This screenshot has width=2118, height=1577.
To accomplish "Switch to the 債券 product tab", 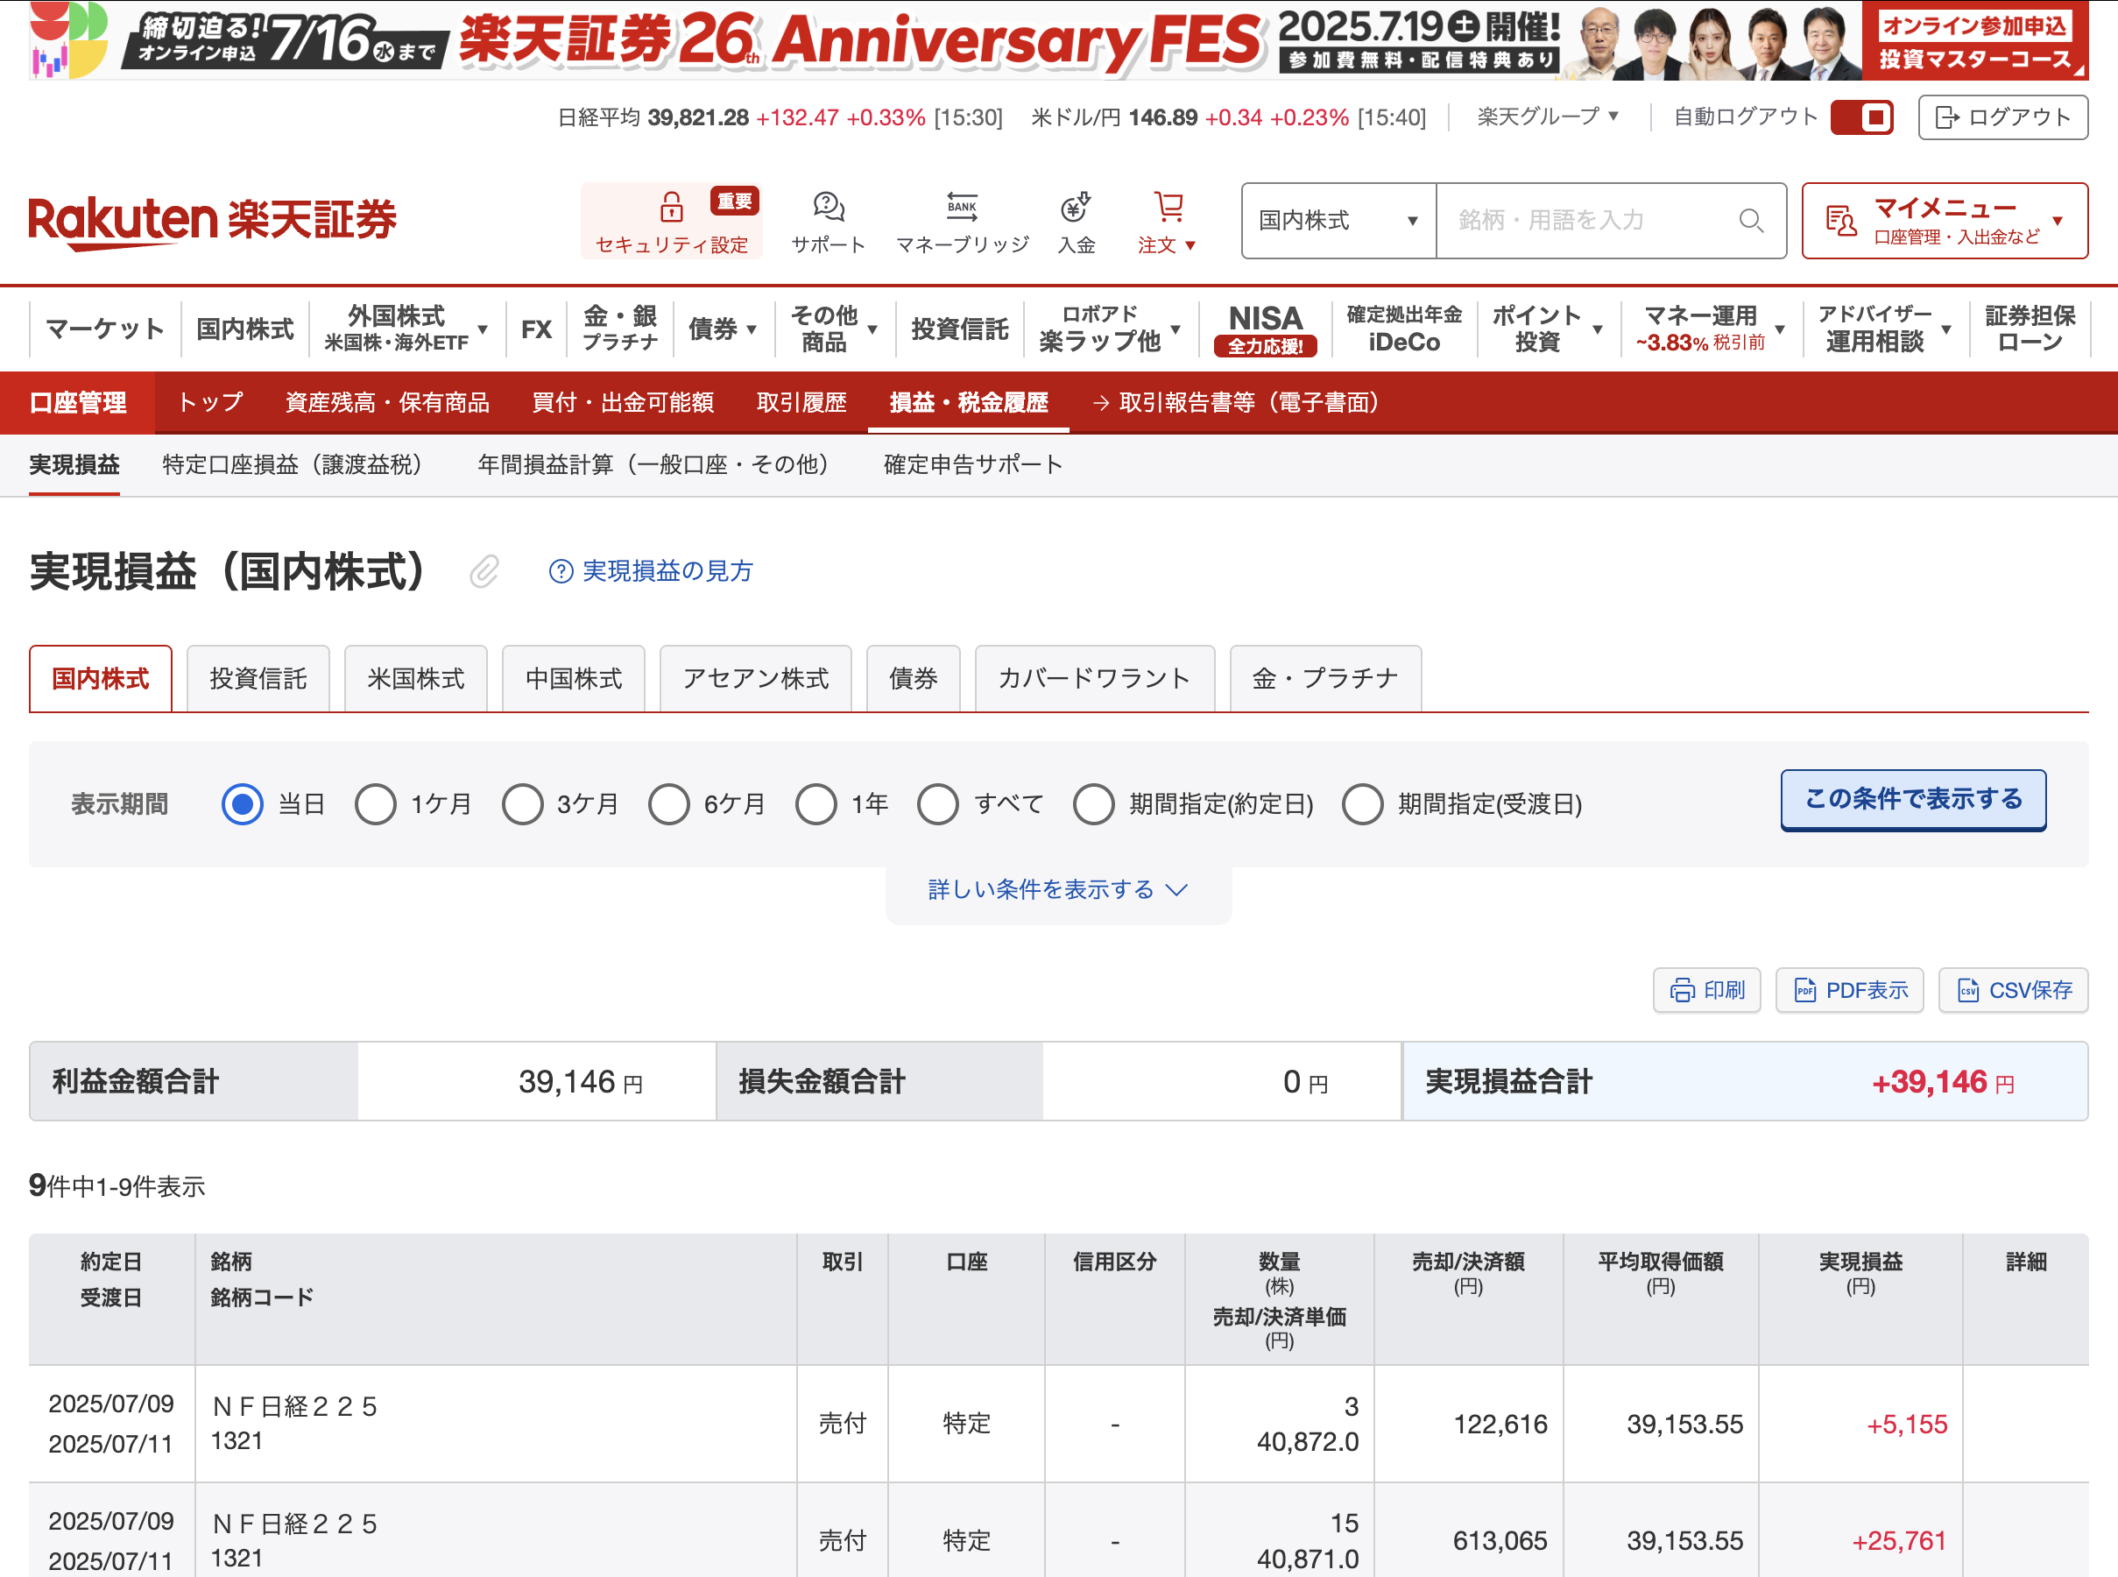I will tap(913, 679).
